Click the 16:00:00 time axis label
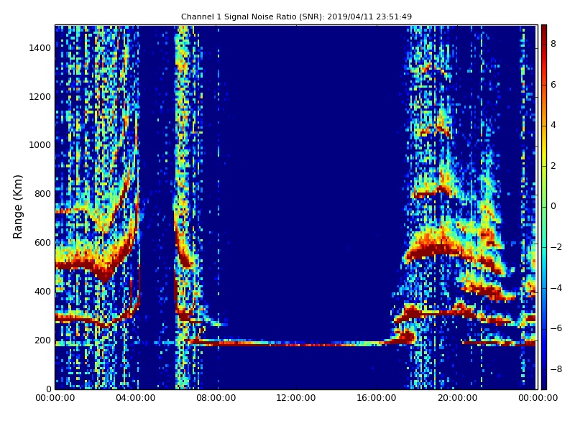This screenshot has height=431, width=575. pos(377,398)
